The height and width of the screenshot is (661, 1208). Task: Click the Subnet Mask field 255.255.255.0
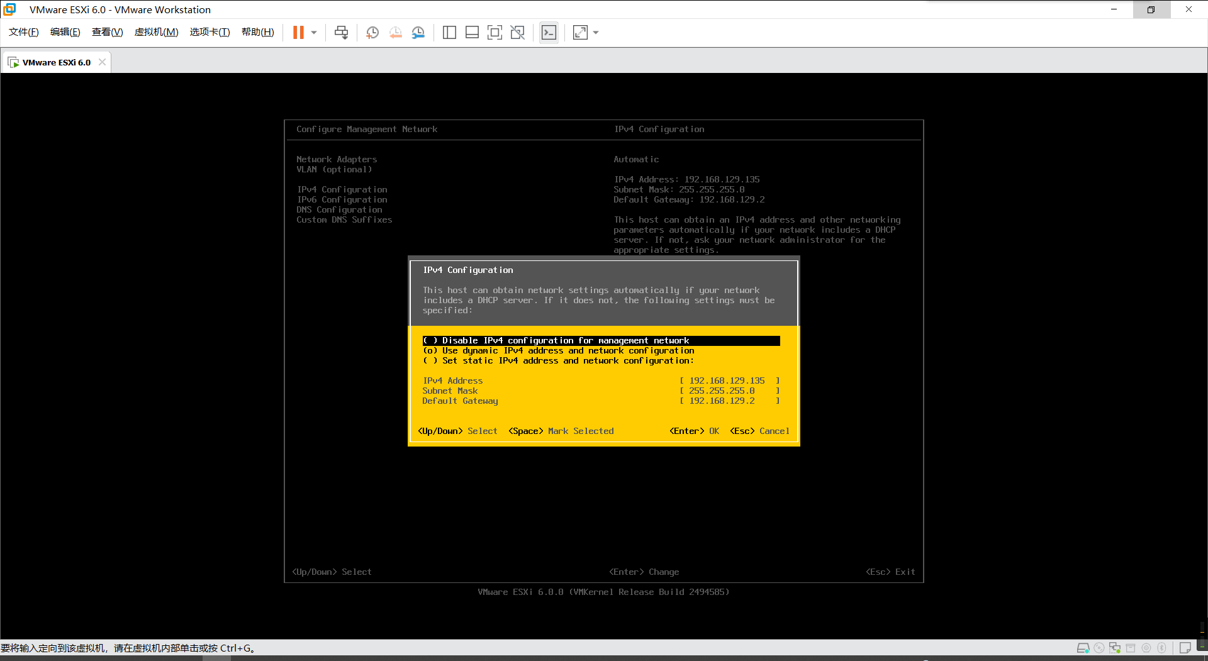point(730,391)
